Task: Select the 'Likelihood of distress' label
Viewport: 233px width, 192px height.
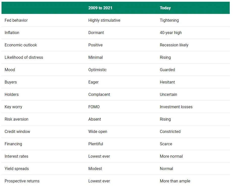Action: coord(24,57)
